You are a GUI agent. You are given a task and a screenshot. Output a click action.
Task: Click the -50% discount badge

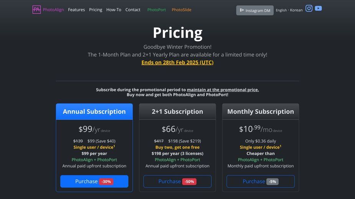point(189,181)
